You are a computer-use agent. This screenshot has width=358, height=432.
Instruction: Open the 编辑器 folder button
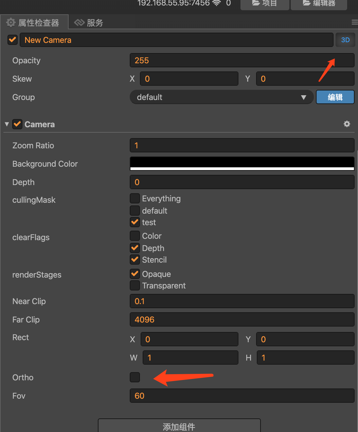[319, 3]
